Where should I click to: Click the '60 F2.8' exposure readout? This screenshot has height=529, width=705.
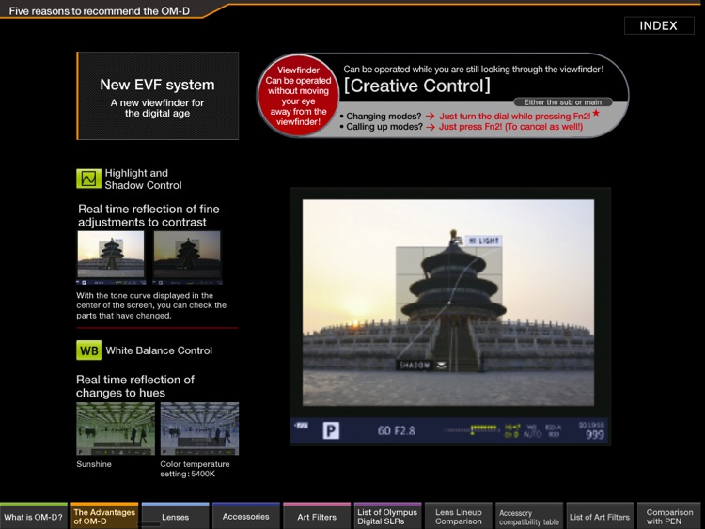click(x=396, y=430)
